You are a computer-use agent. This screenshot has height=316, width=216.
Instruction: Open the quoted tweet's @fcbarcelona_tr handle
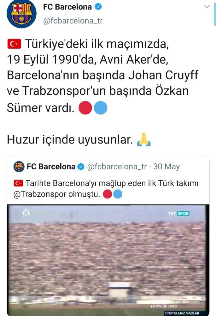point(117,167)
